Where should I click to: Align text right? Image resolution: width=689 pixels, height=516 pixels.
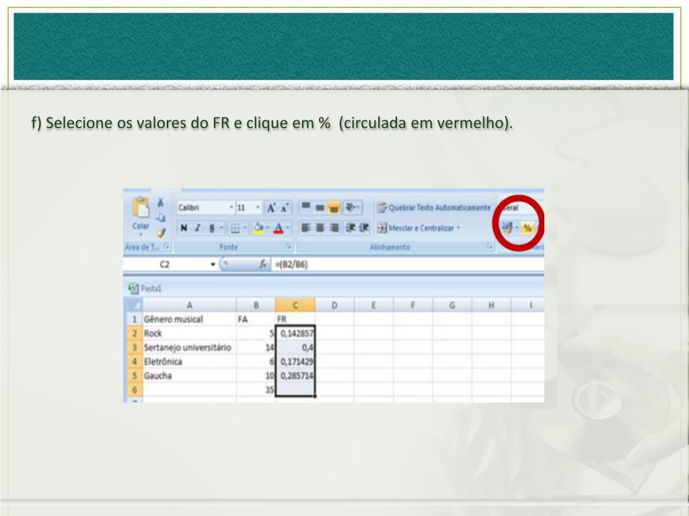pyautogui.click(x=334, y=228)
